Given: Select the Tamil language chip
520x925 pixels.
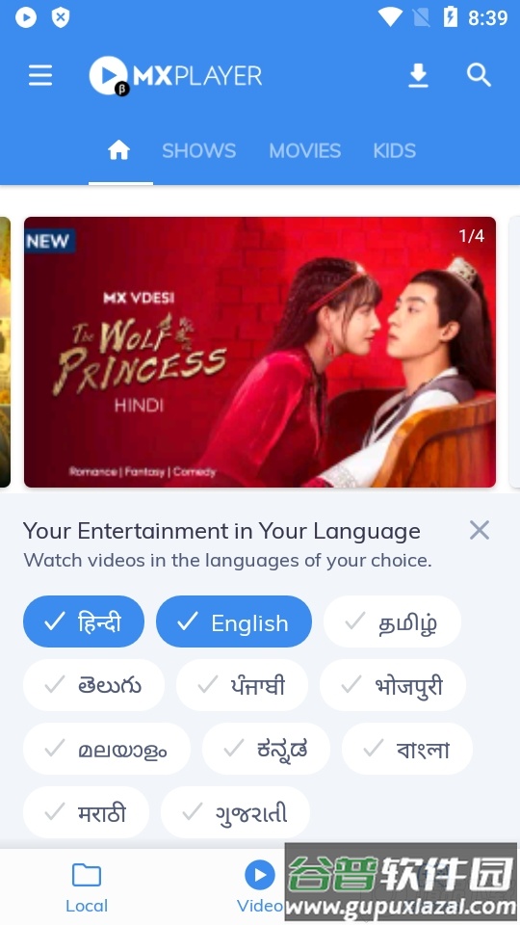Looking at the screenshot, I should coord(392,621).
